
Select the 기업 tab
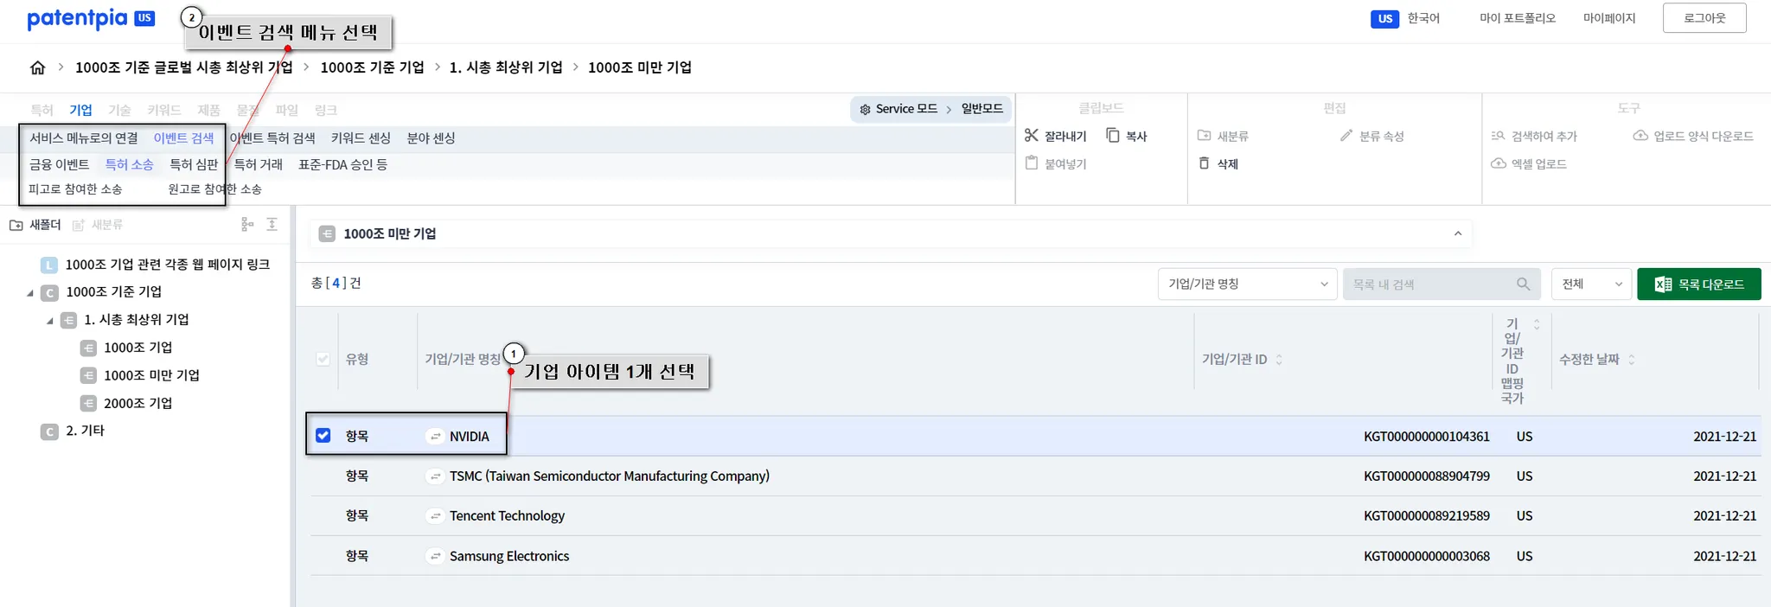coord(80,110)
